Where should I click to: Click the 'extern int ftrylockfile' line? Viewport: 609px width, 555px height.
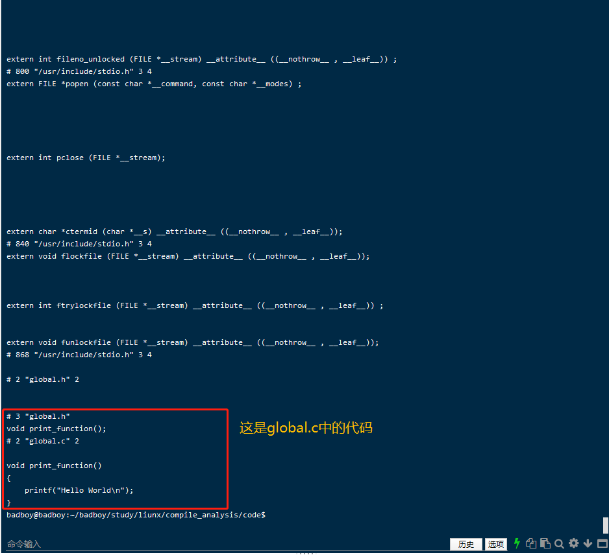click(x=195, y=305)
